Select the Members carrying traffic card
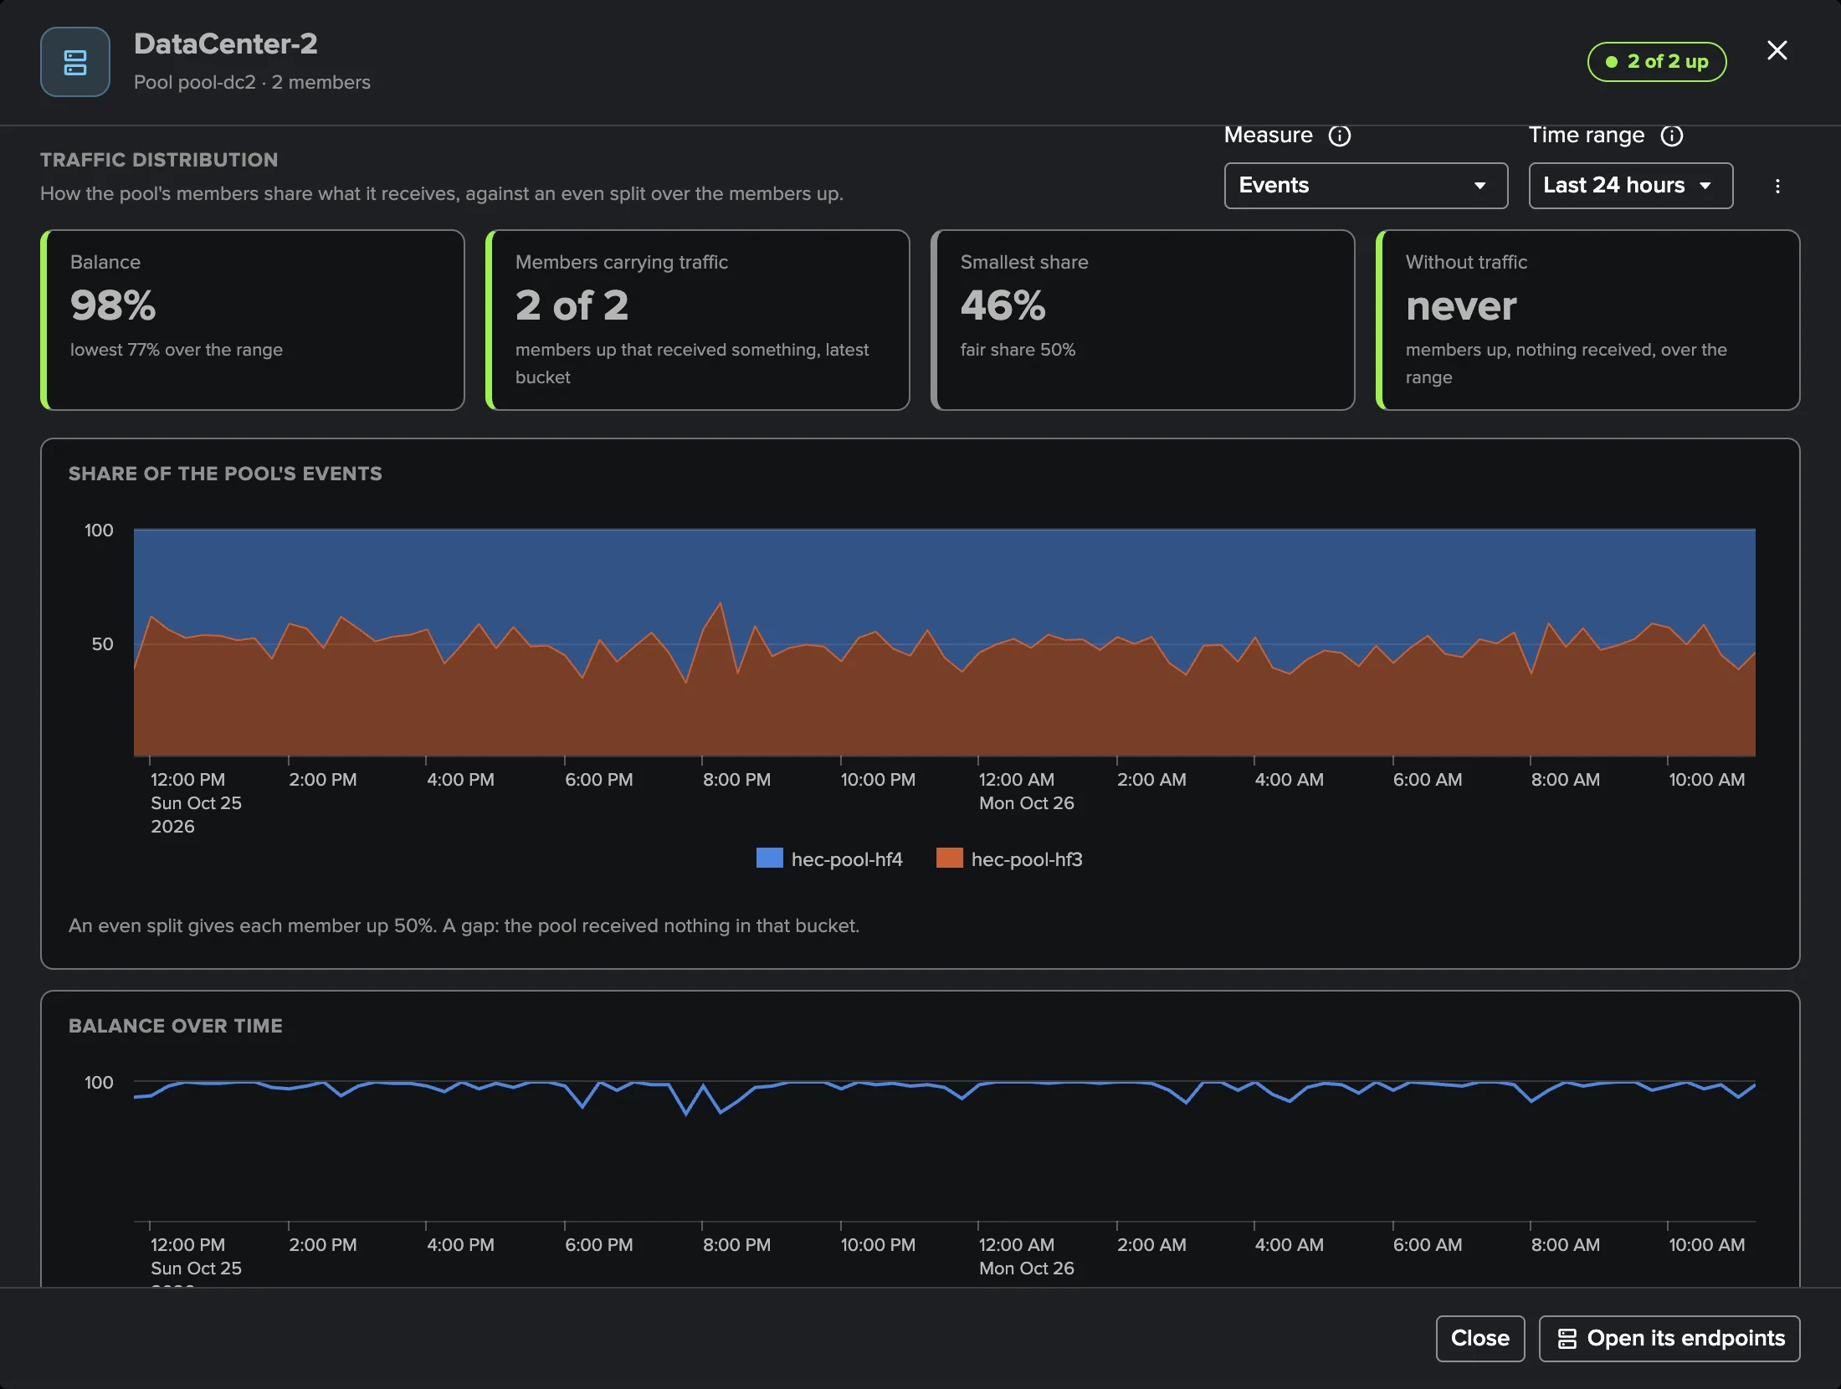 (698, 320)
